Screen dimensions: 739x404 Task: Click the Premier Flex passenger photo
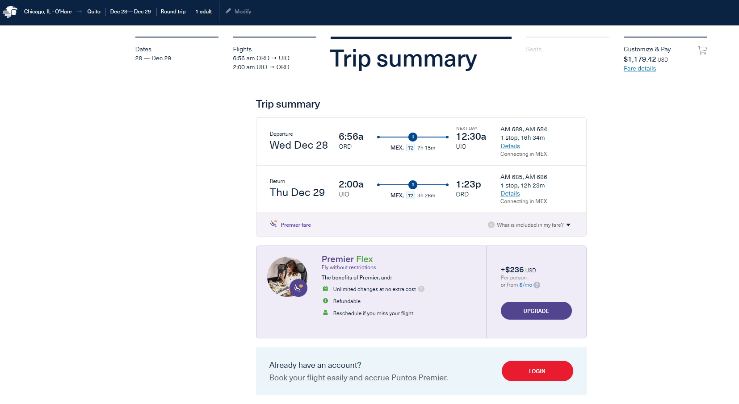(286, 276)
